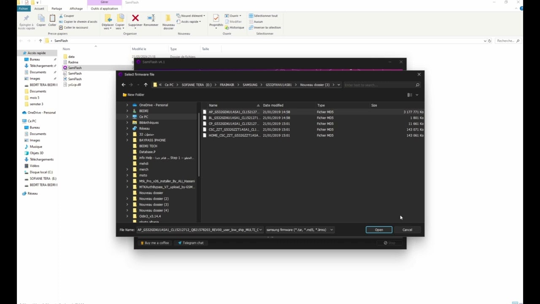Screen dimensions: 540x304
Task: Click New Folder in firmware dialog
Action: point(133,95)
